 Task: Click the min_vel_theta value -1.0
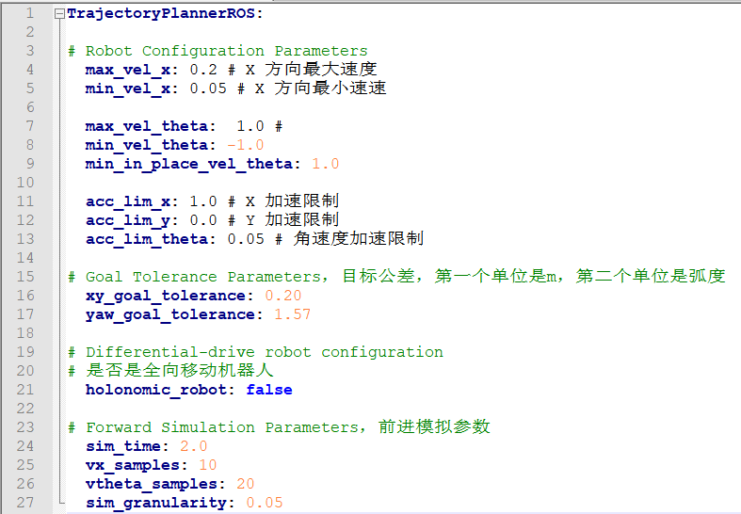click(x=245, y=145)
